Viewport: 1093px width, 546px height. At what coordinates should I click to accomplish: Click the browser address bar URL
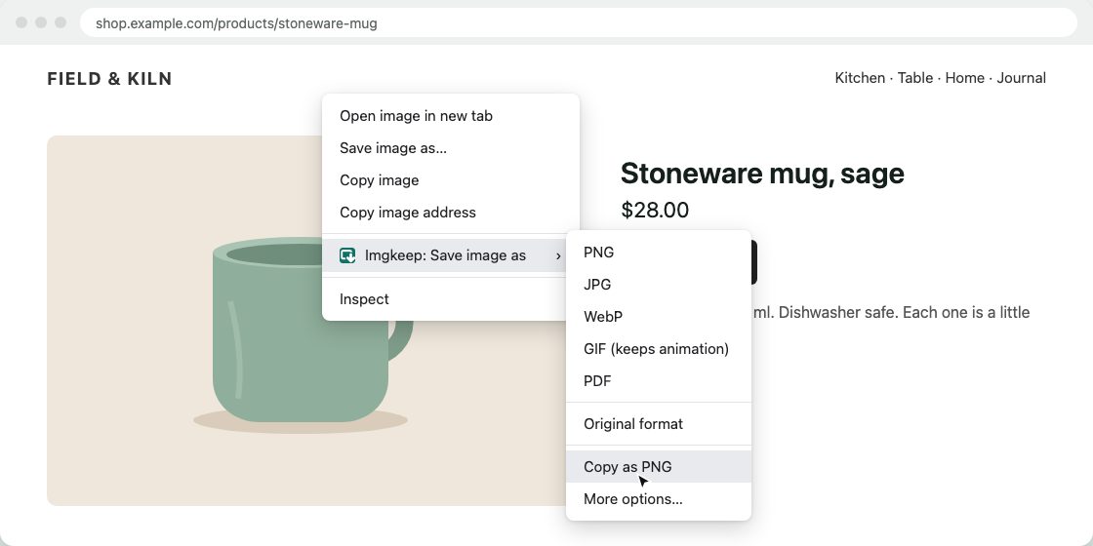coord(579,23)
